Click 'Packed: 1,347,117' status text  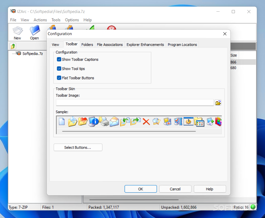[x=104, y=207]
